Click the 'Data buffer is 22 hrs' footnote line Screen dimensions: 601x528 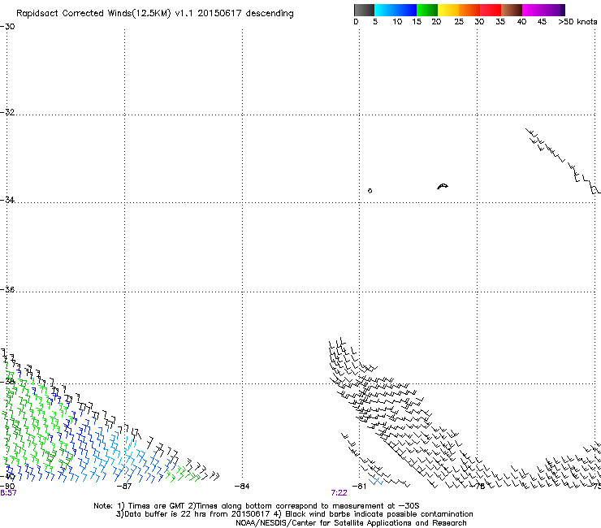click(x=295, y=514)
